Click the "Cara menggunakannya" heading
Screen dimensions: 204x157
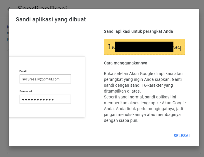(126, 63)
